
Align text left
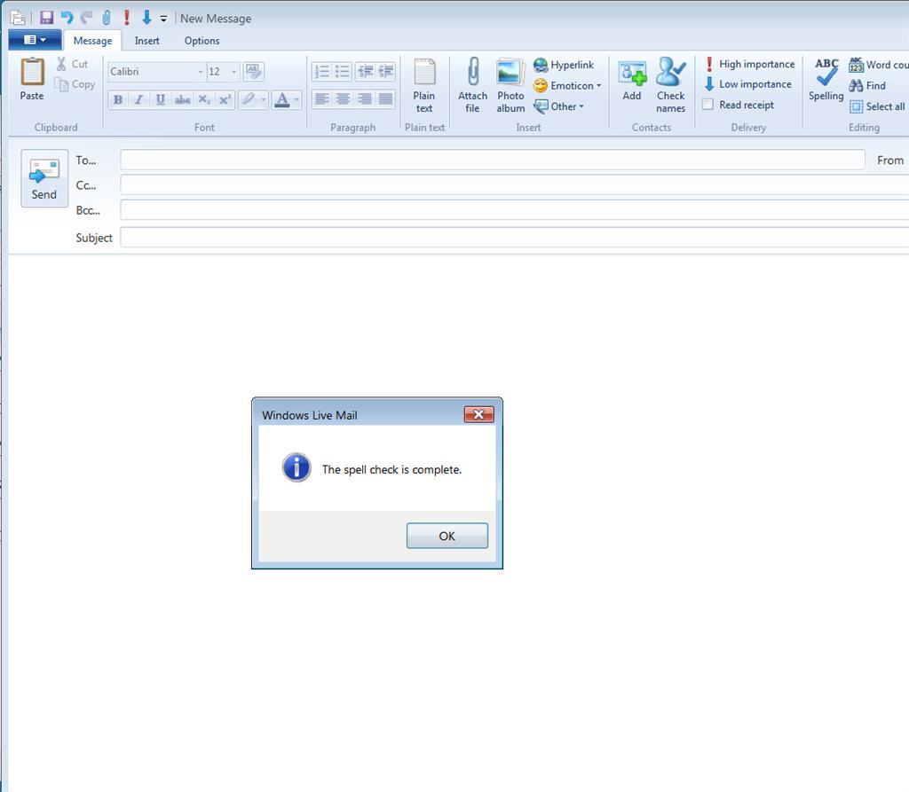tap(321, 99)
